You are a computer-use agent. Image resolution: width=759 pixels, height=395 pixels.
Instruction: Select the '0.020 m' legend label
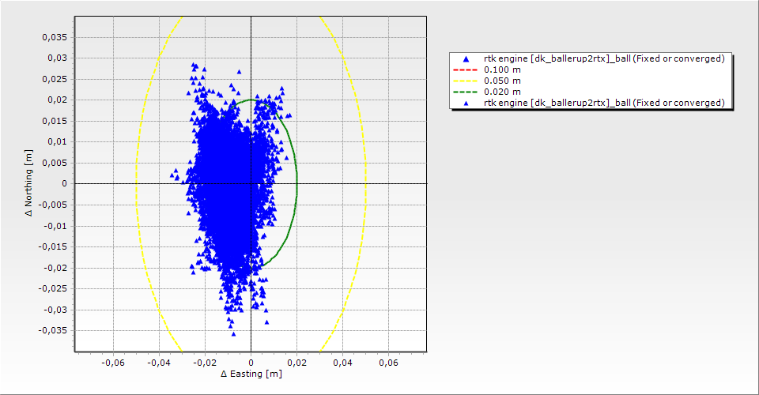(x=503, y=92)
